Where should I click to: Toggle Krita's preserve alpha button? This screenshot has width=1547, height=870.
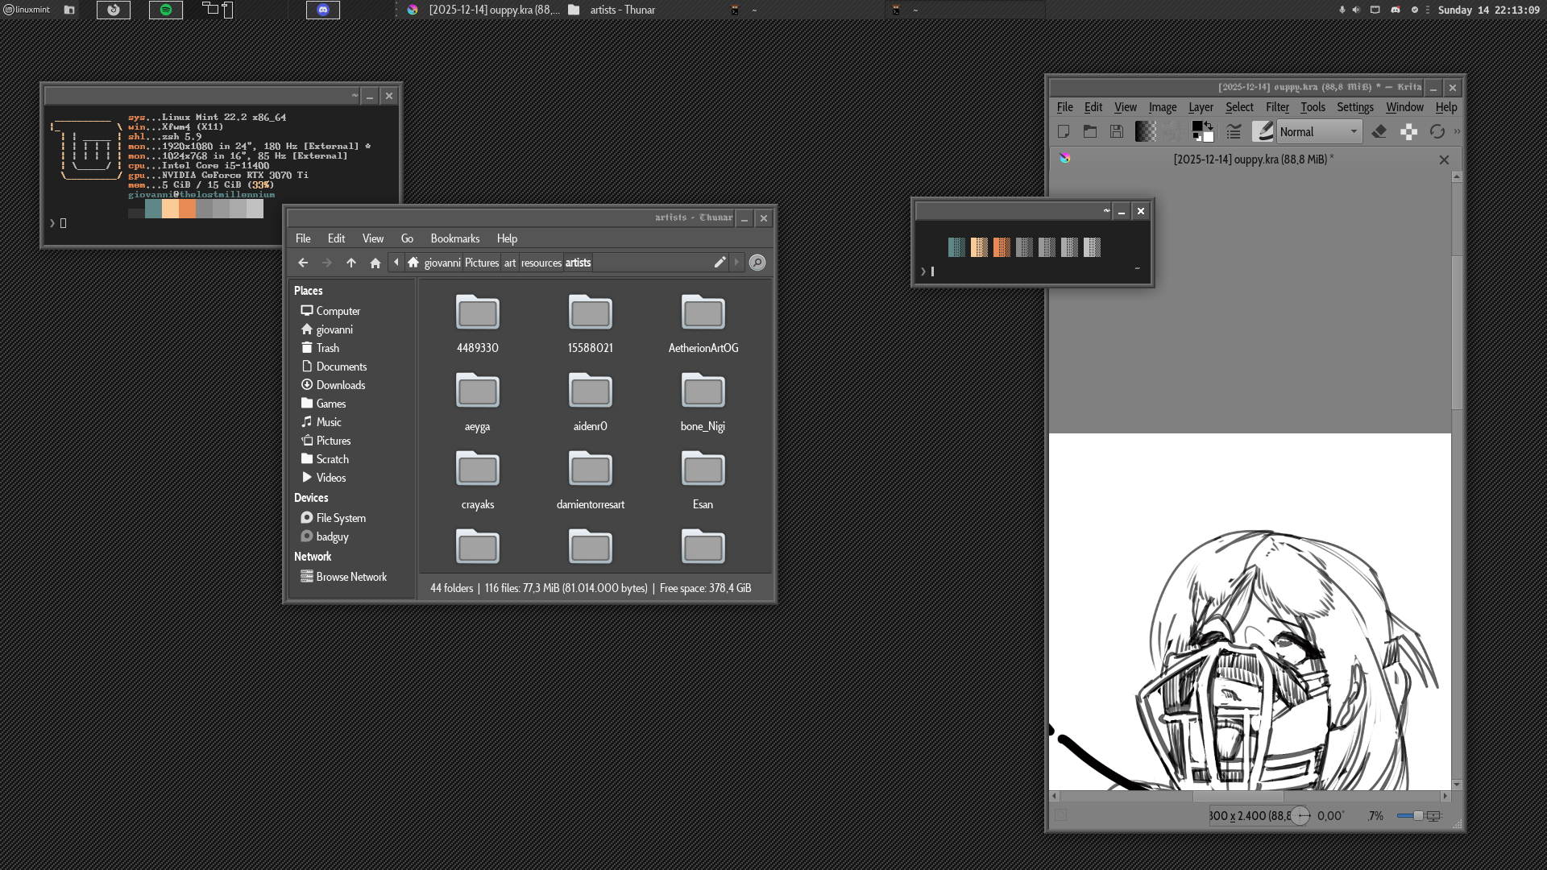point(1408,131)
